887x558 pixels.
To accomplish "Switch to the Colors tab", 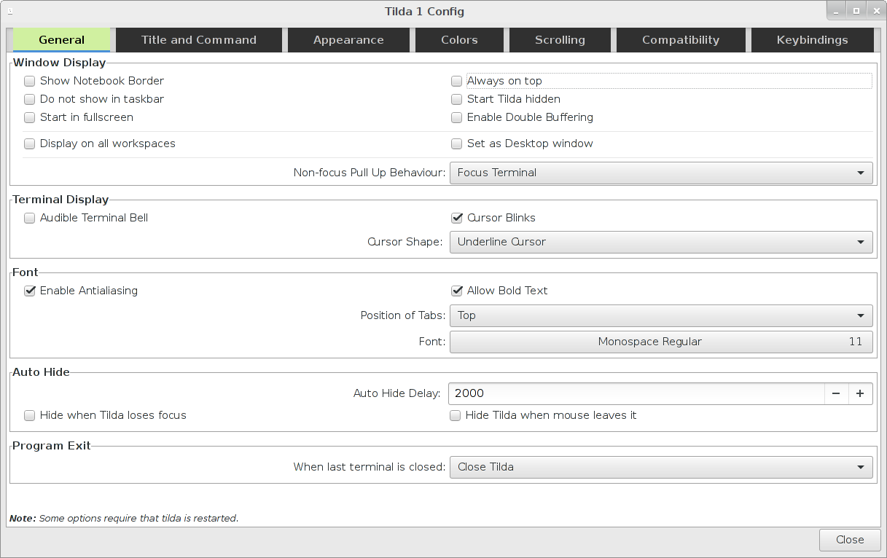I will 459,40.
